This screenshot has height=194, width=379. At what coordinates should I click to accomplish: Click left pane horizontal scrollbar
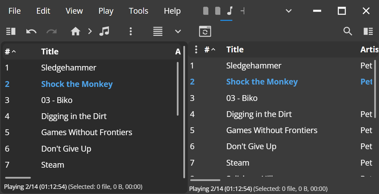pyautogui.click(x=18, y=178)
